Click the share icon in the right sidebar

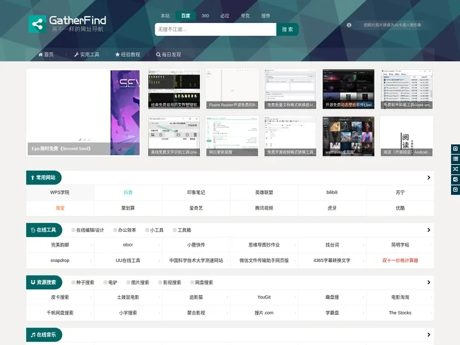pyautogui.click(x=456, y=180)
